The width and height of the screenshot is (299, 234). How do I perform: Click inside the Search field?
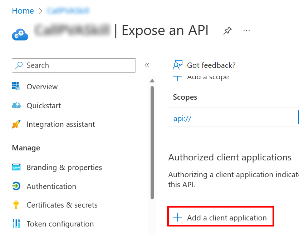(72, 65)
